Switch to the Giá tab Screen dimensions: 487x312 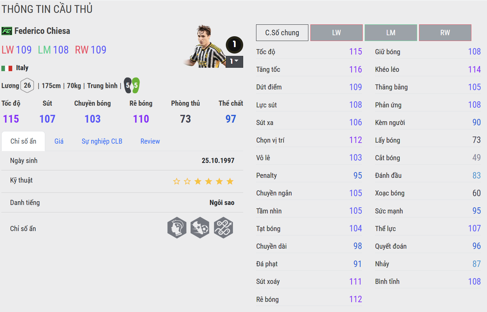[59, 141]
